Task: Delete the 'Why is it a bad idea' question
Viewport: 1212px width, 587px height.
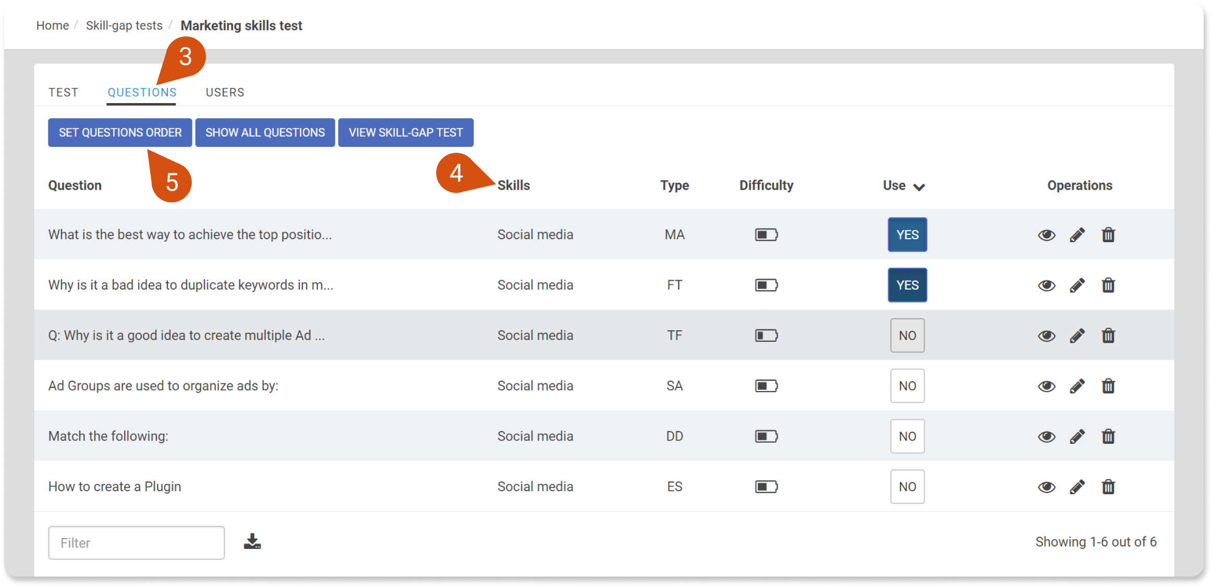Action: [x=1108, y=285]
